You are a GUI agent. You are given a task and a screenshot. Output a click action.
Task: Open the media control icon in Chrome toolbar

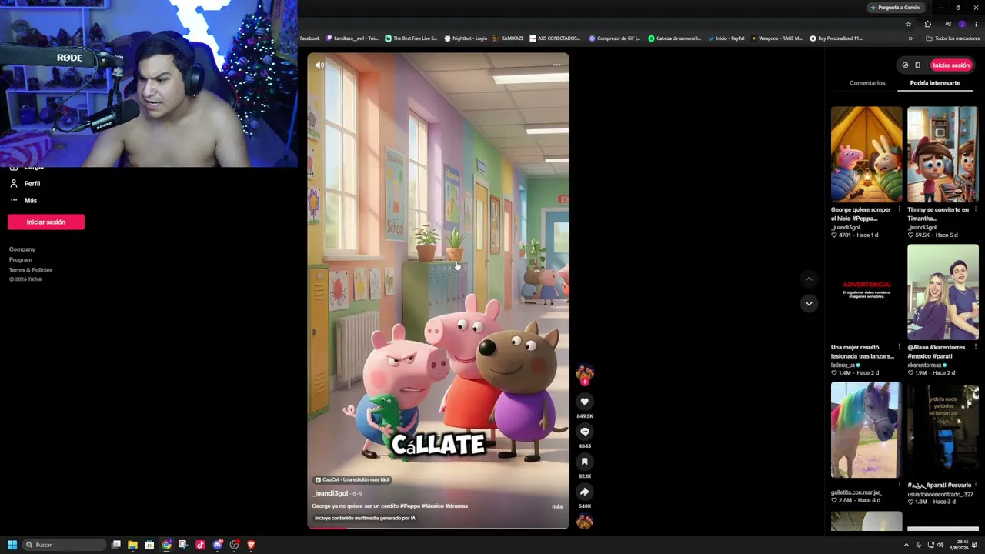pyautogui.click(x=948, y=24)
